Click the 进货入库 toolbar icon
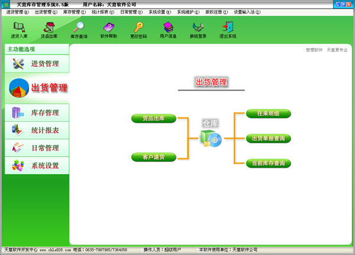Screen dimensions: 355x255 19,29
